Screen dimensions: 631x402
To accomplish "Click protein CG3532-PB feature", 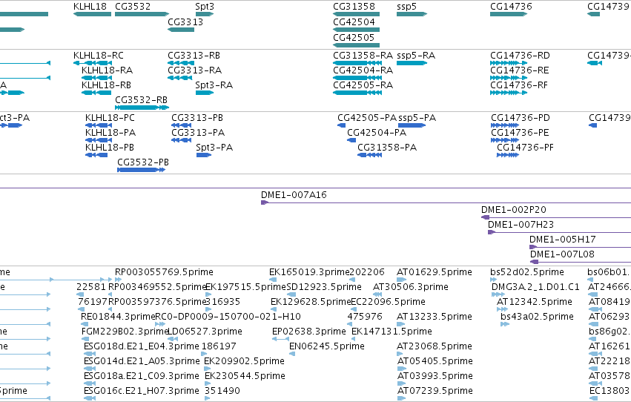I will point(141,170).
